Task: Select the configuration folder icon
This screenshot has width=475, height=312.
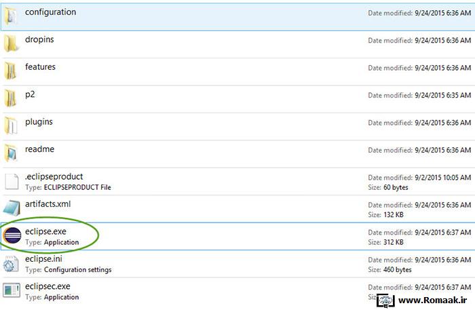Action: (12, 16)
